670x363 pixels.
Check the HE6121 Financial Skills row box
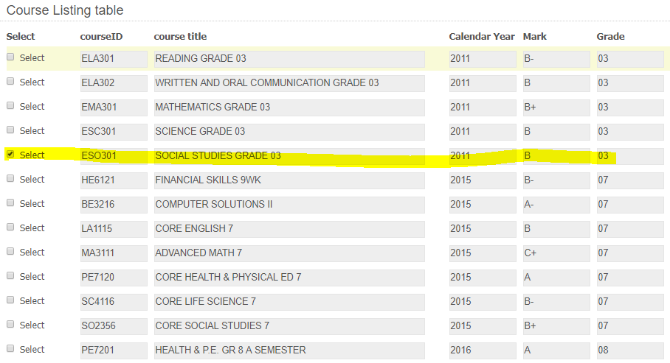10,178
